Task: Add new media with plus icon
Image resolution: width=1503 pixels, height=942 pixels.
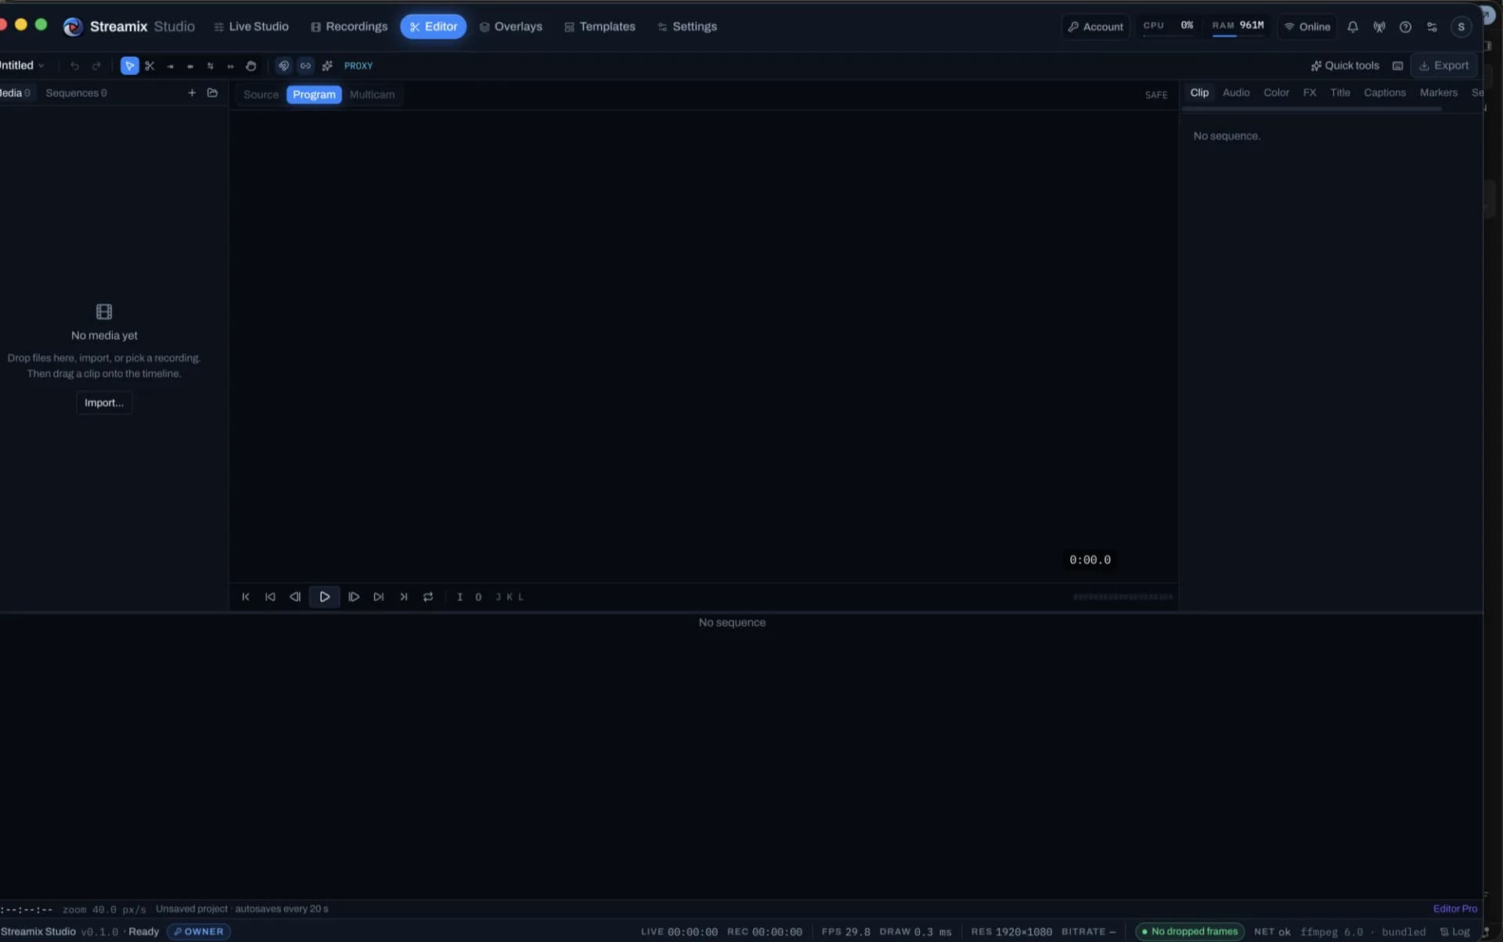Action: pyautogui.click(x=192, y=93)
